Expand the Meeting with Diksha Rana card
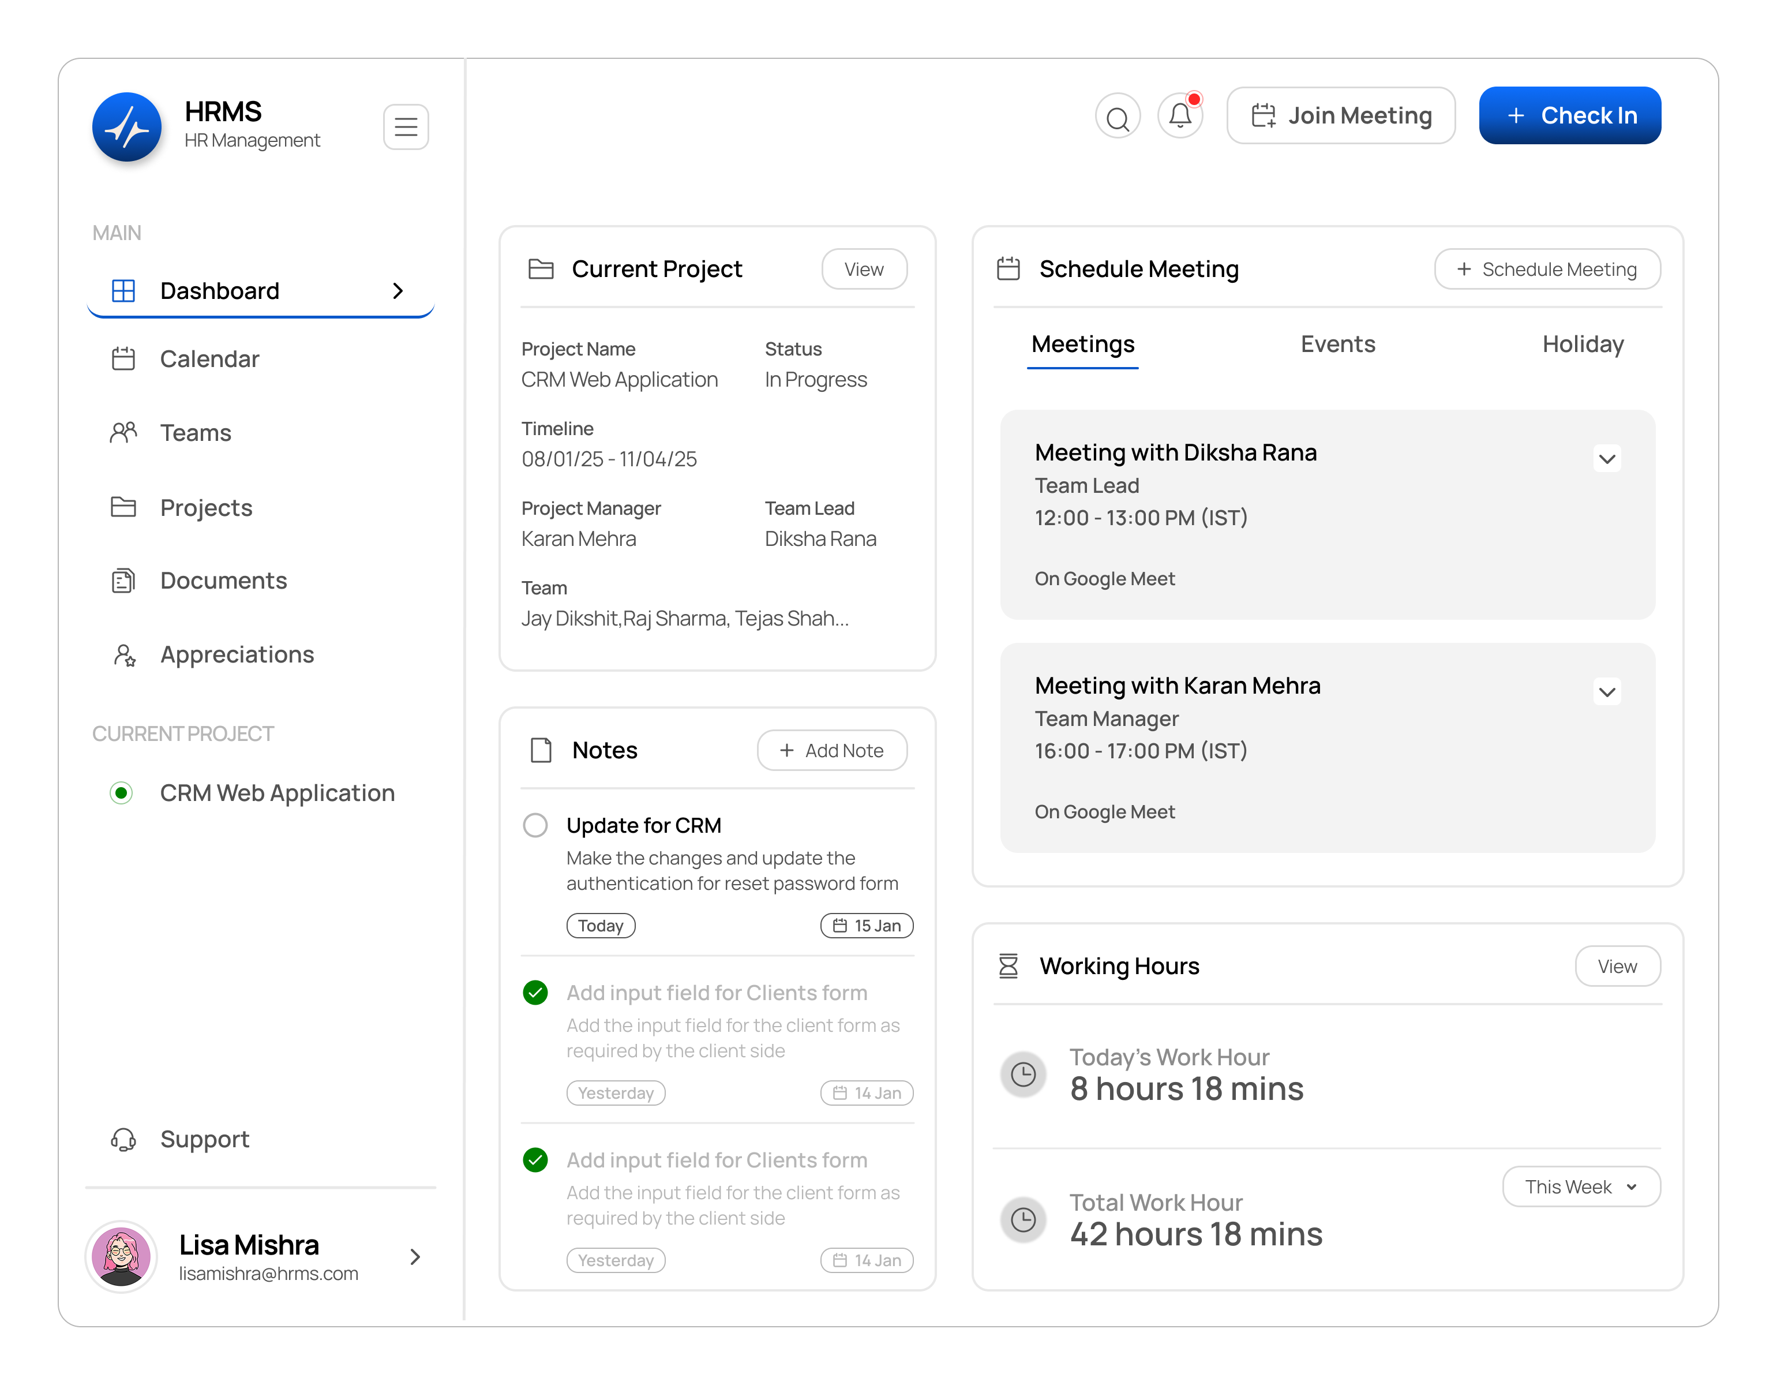The height and width of the screenshot is (1385, 1777). pos(1607,459)
